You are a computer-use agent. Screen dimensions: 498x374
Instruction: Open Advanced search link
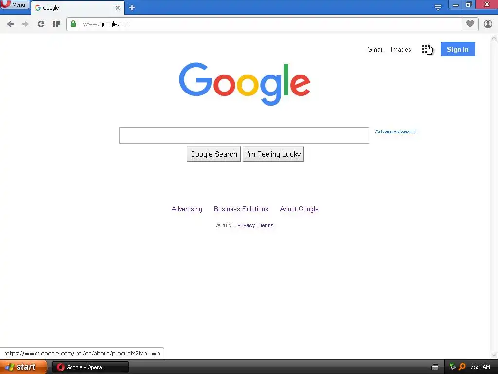(x=396, y=131)
